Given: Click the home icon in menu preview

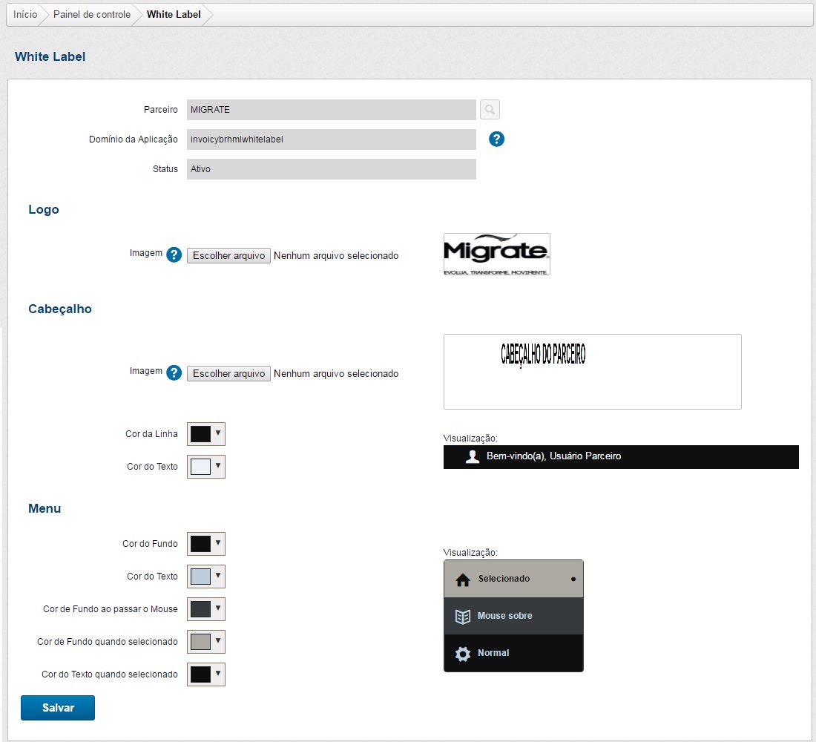Looking at the screenshot, I should [463, 580].
